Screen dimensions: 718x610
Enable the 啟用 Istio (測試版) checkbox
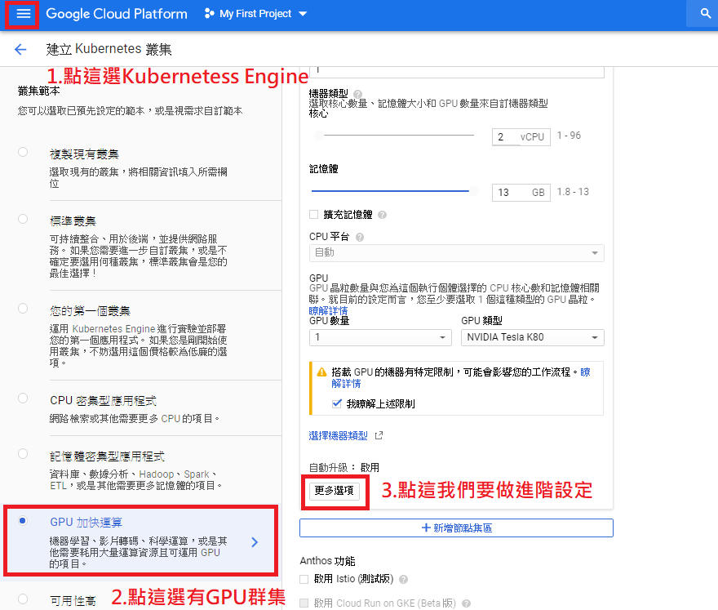coord(304,579)
